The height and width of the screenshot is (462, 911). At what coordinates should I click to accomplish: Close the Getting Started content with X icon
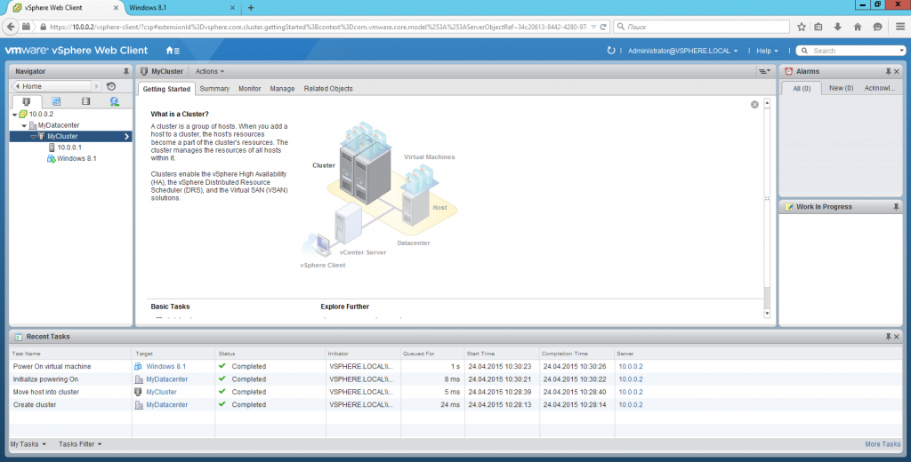click(x=754, y=105)
